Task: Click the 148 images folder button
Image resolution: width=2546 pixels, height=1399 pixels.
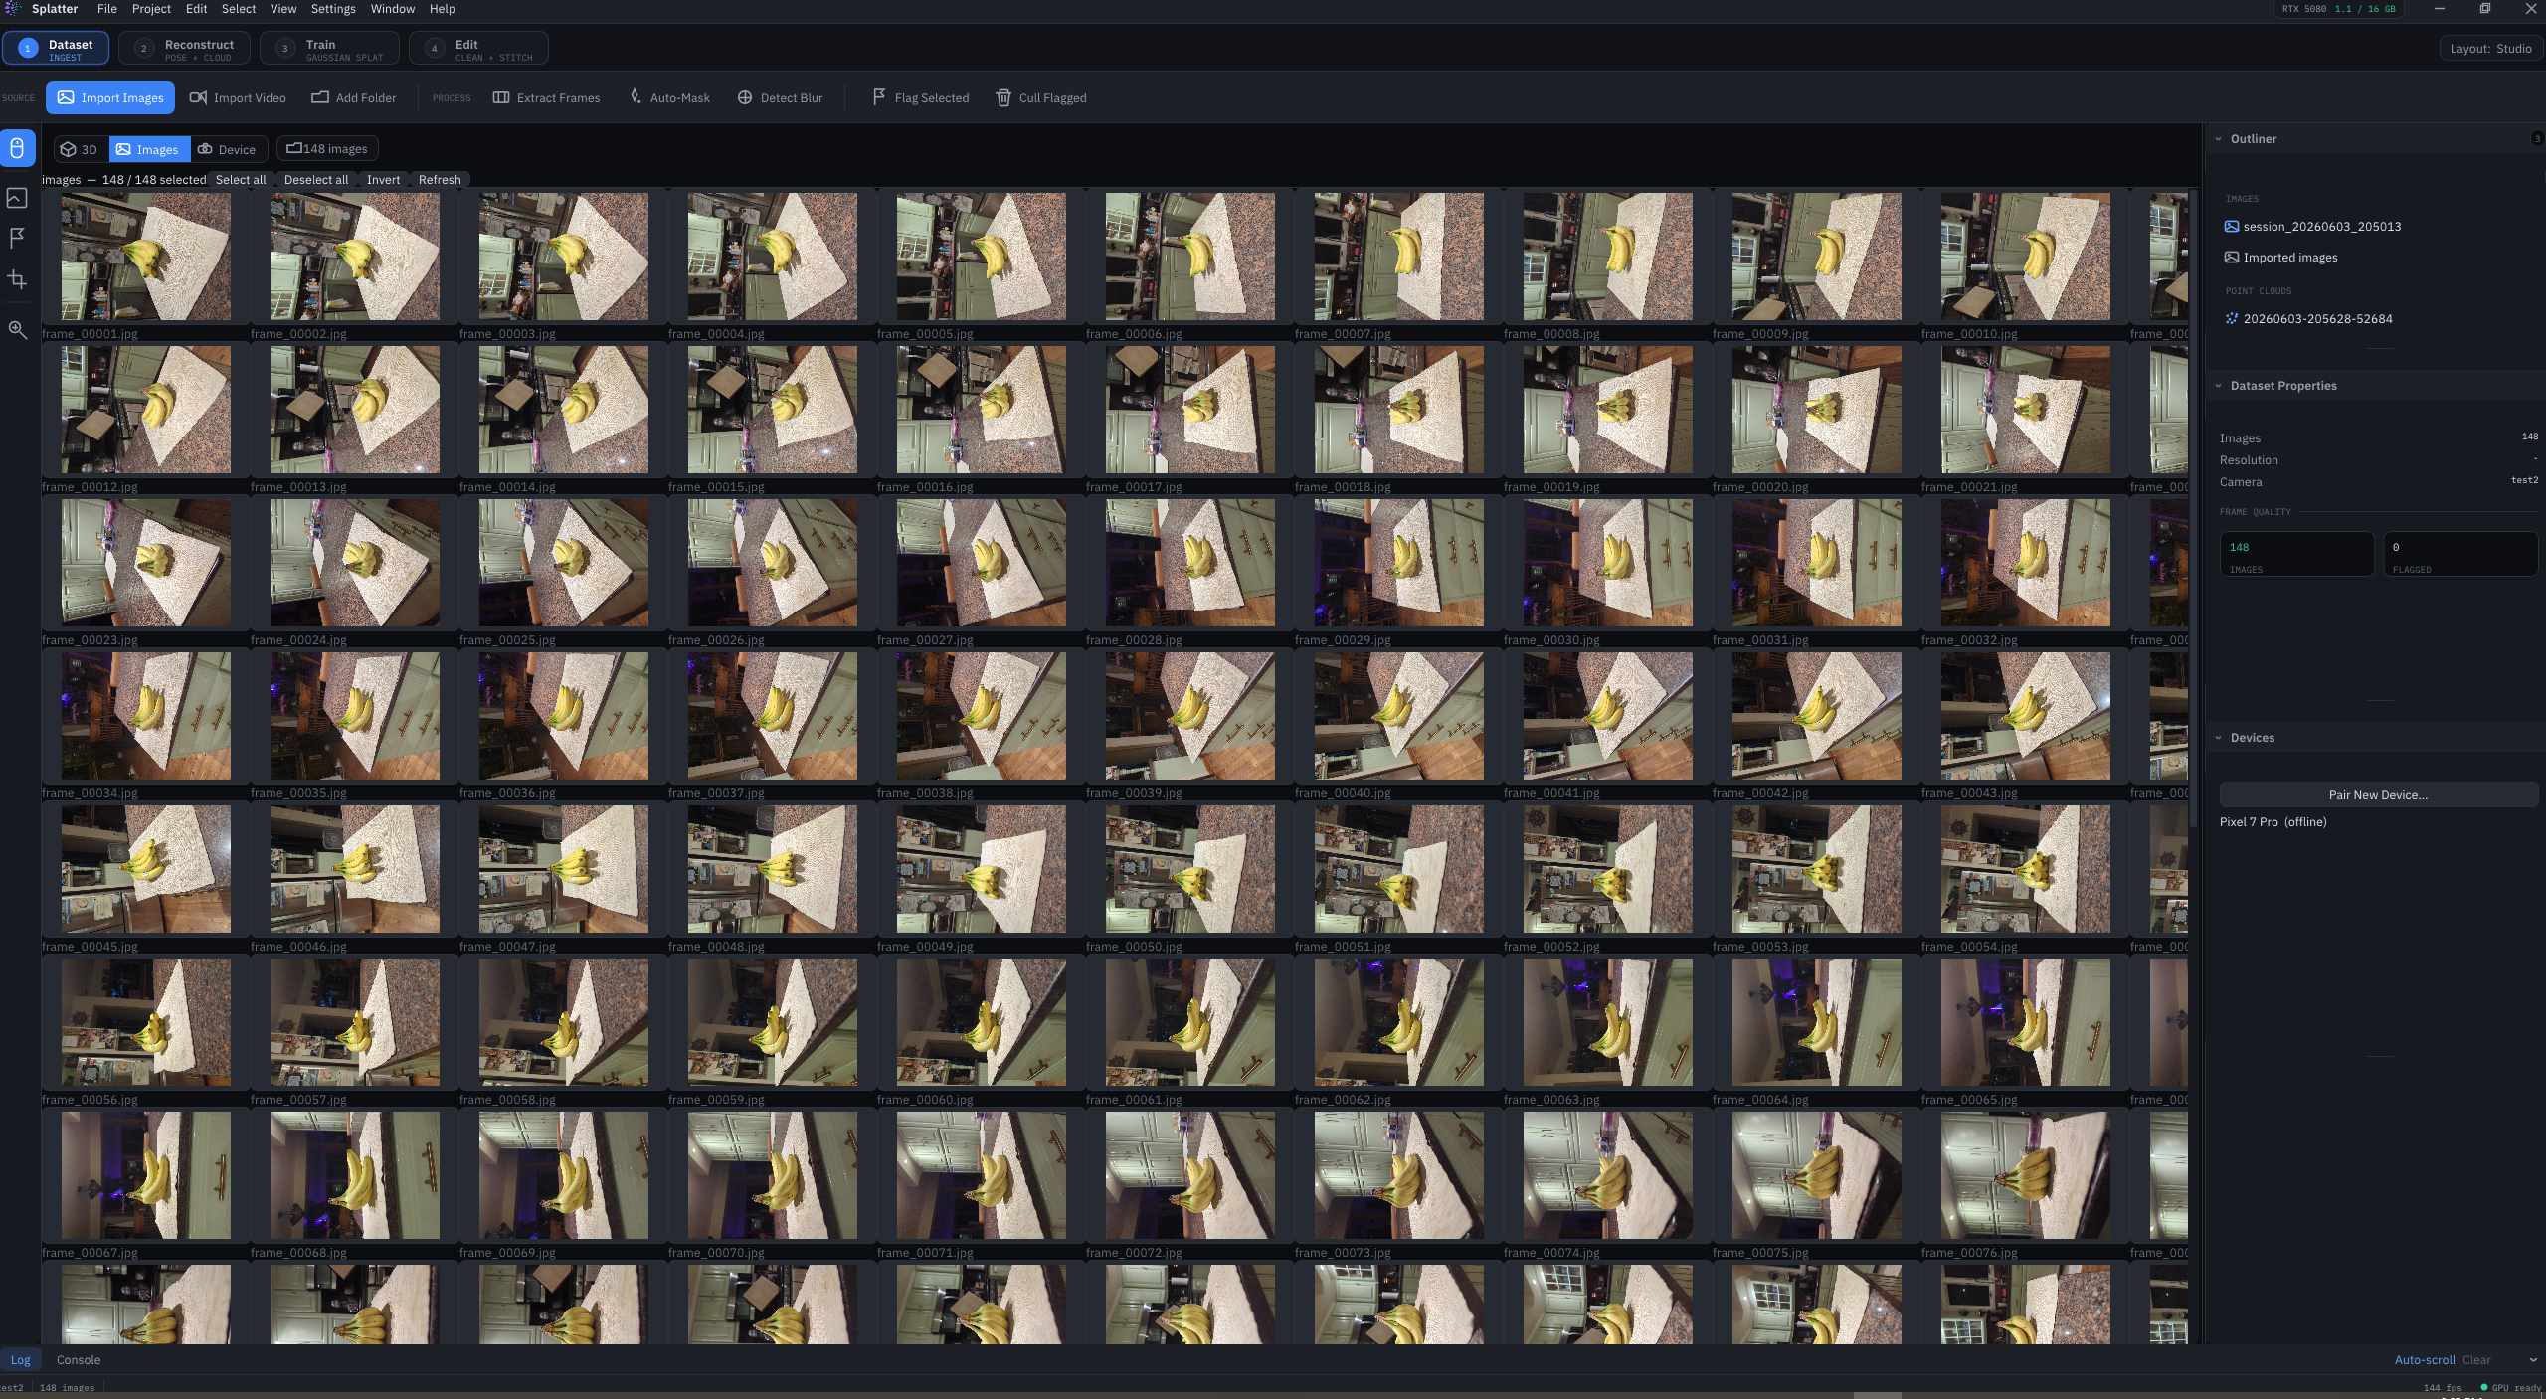Action: [x=327, y=149]
